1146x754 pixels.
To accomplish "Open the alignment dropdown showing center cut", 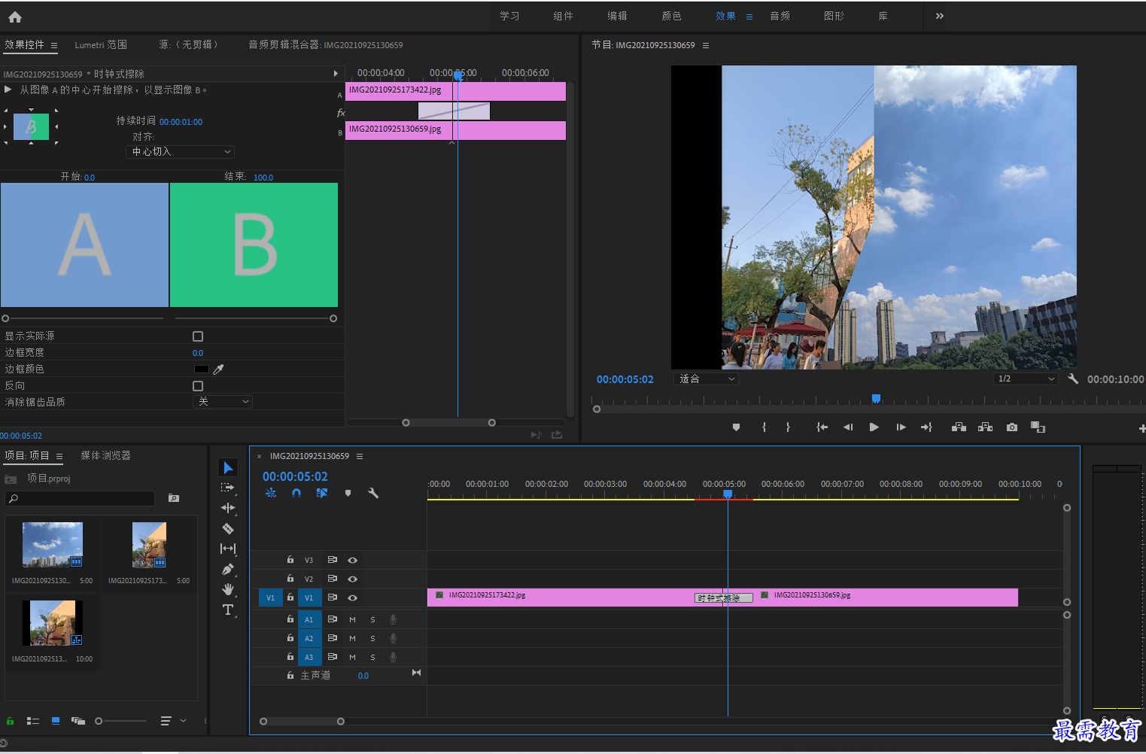I will click(181, 152).
